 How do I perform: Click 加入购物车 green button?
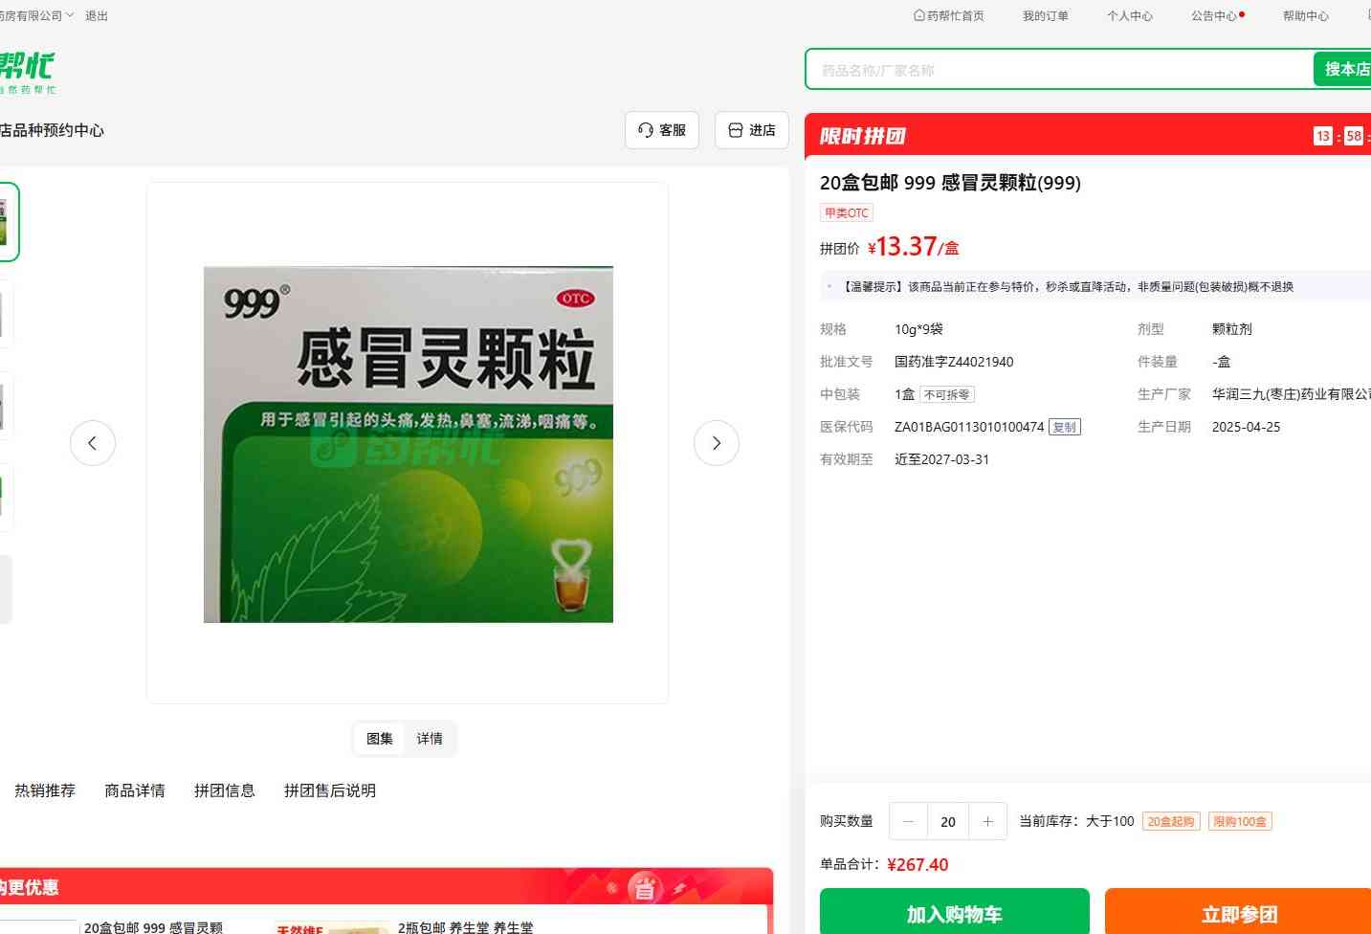click(954, 914)
